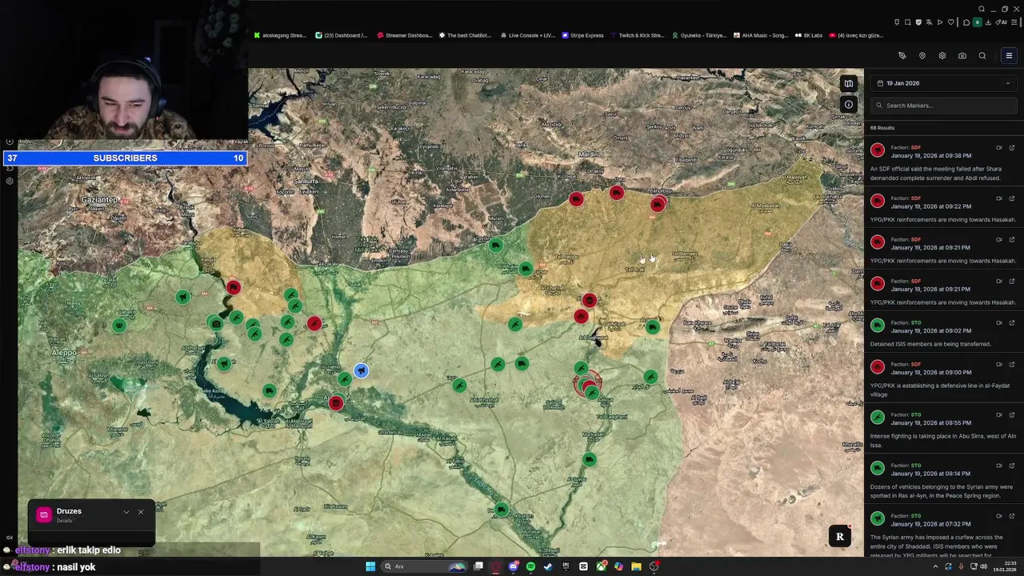This screenshot has height=576, width=1024.
Task: Click the taskbar Ara search box
Action: click(424, 566)
